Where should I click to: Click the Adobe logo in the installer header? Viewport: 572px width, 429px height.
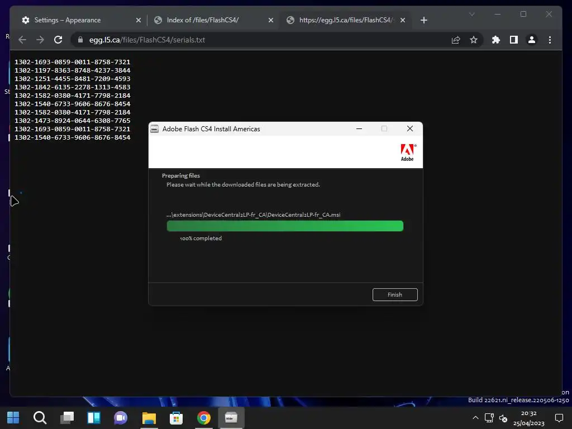[407, 152]
